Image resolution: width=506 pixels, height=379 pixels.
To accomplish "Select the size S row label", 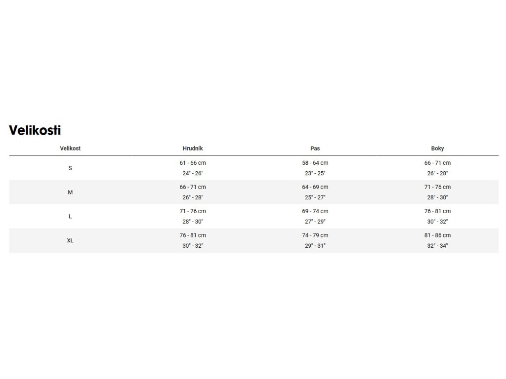I will tap(70, 168).
